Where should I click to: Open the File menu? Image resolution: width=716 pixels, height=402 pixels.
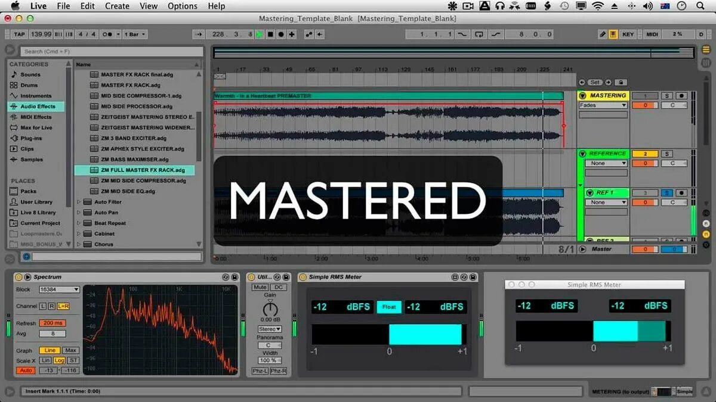(63, 6)
